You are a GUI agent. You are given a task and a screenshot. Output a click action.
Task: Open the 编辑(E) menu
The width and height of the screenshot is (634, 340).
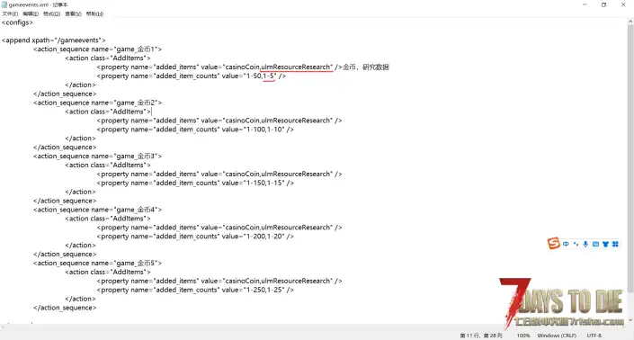[x=31, y=13]
